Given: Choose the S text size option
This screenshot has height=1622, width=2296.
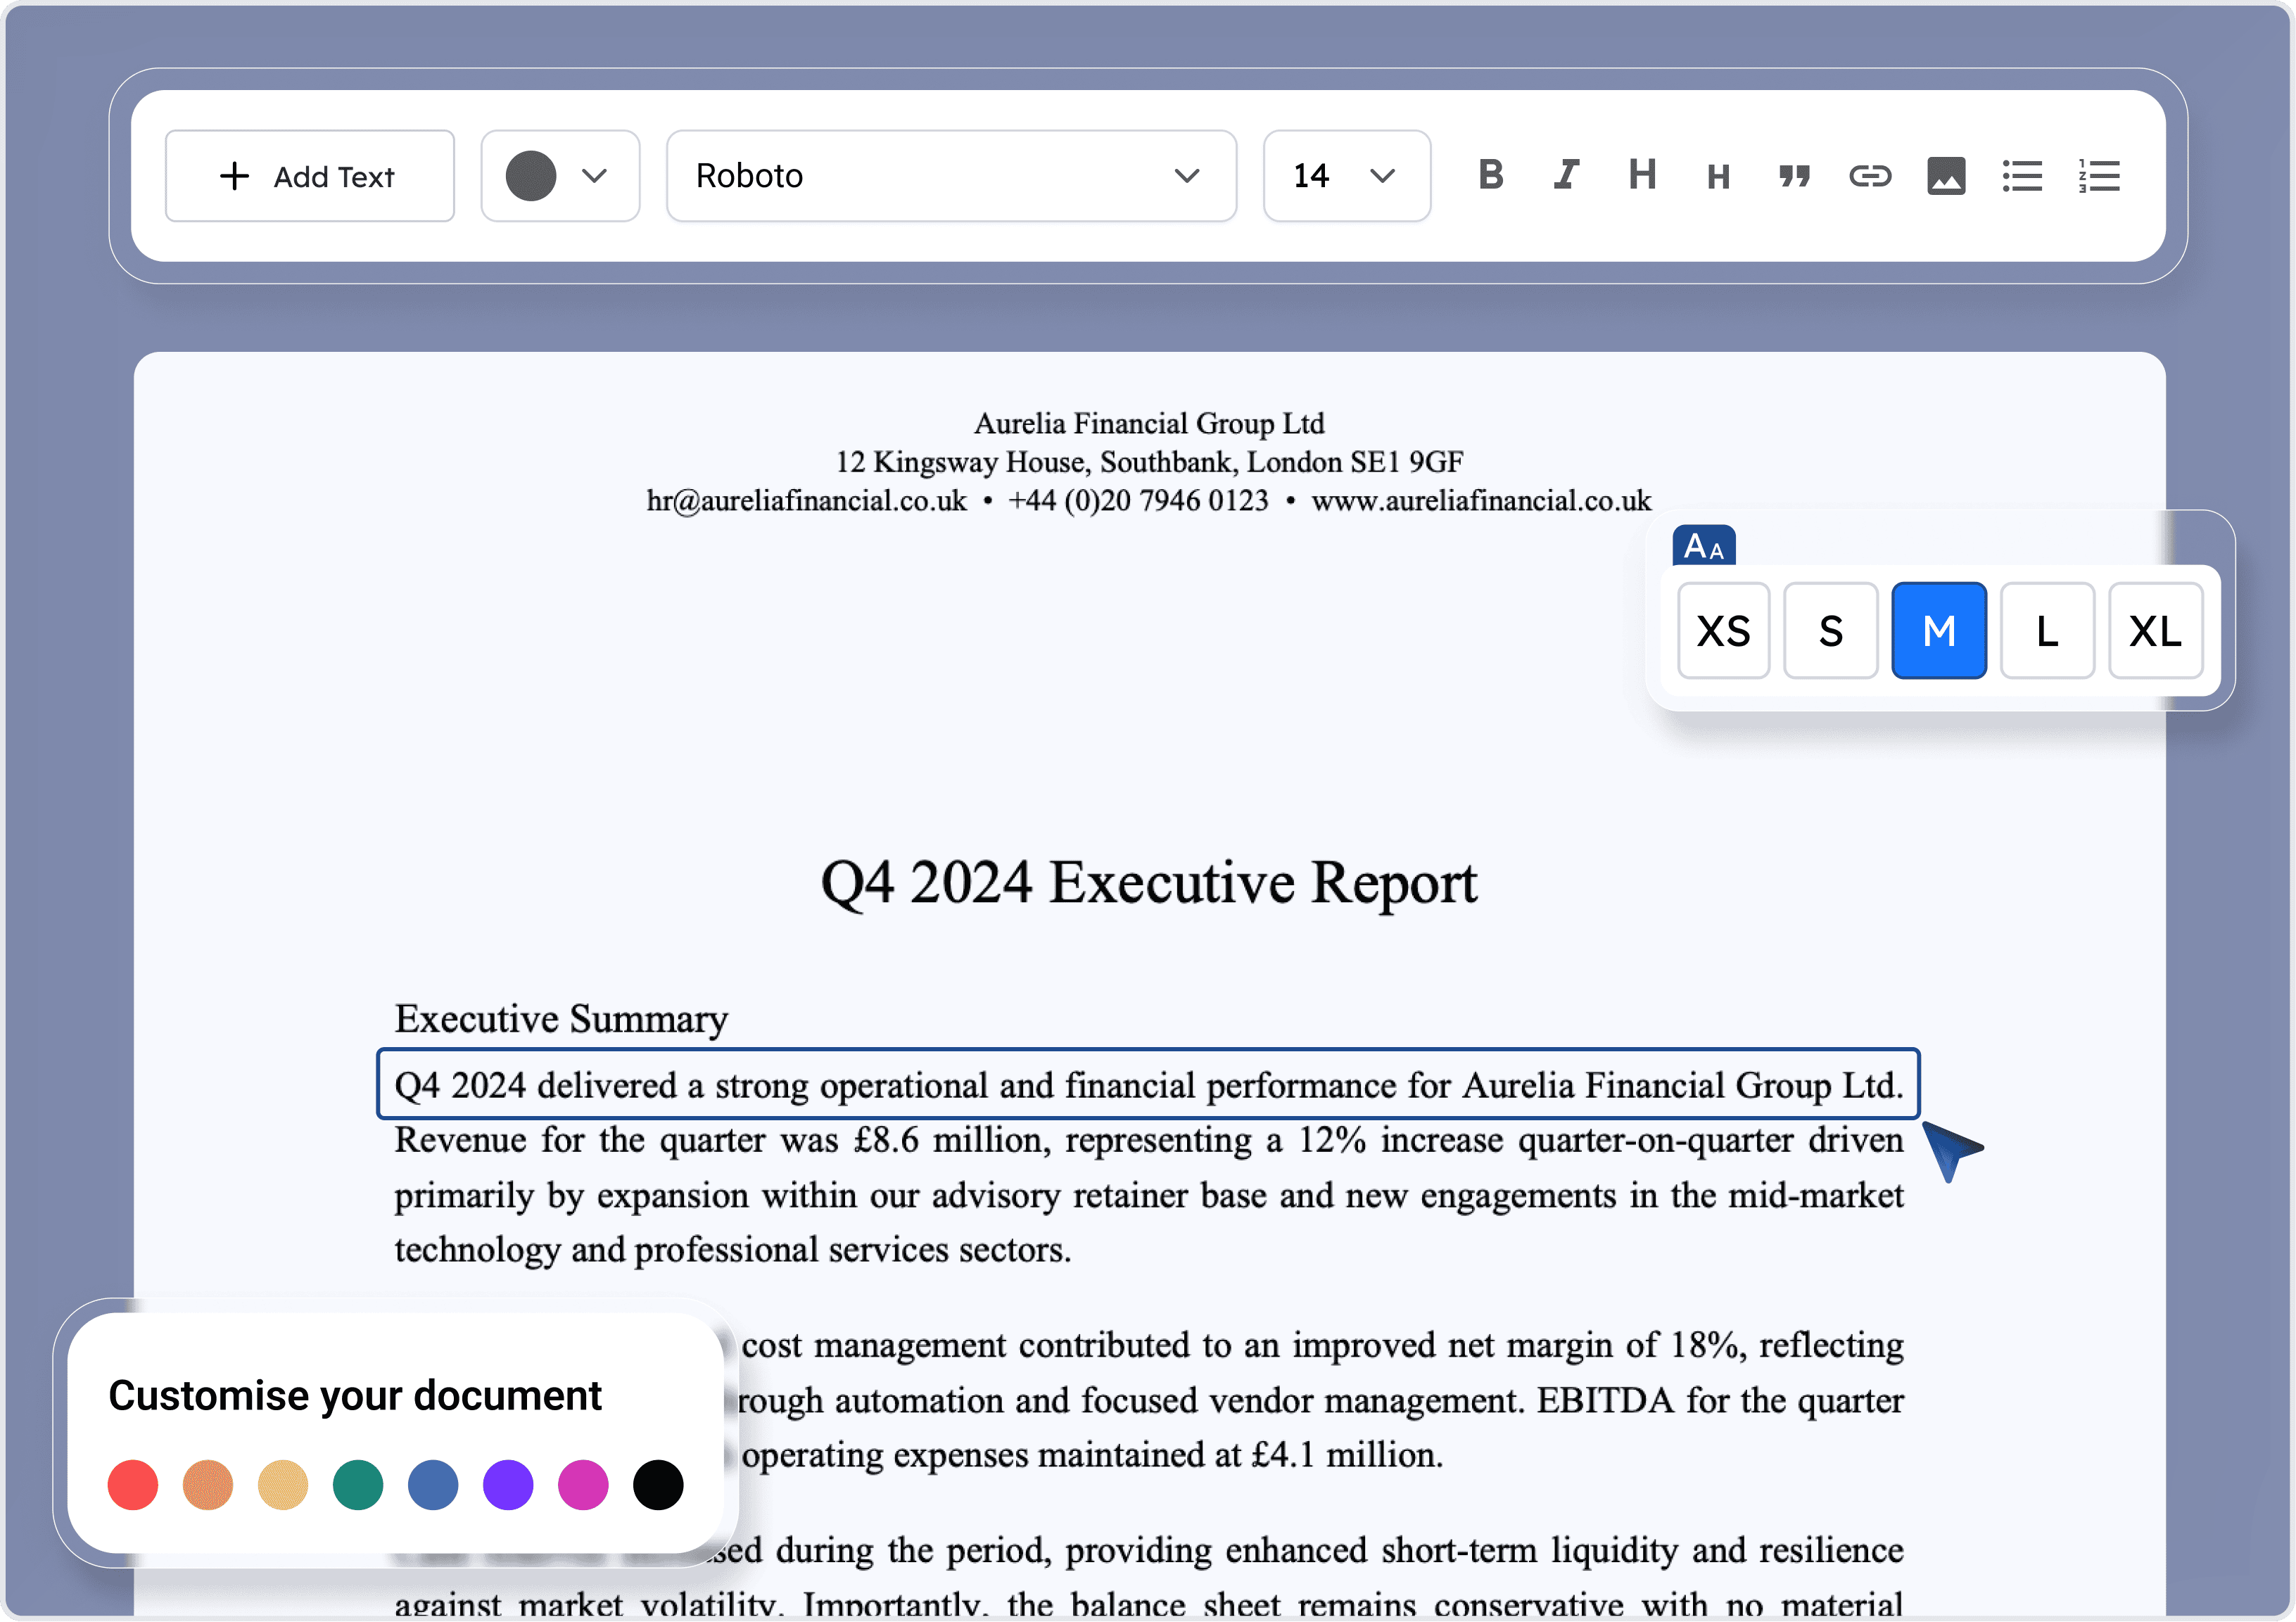Looking at the screenshot, I should (1830, 631).
